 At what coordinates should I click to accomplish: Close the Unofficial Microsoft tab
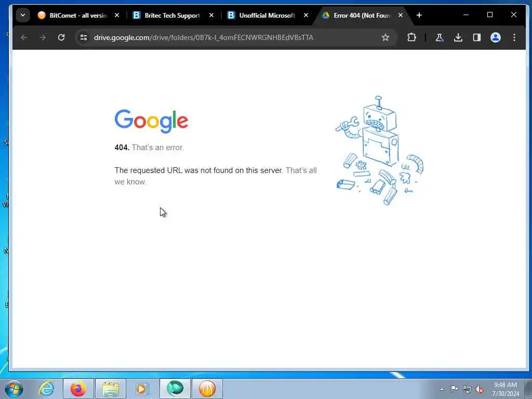coord(305,15)
